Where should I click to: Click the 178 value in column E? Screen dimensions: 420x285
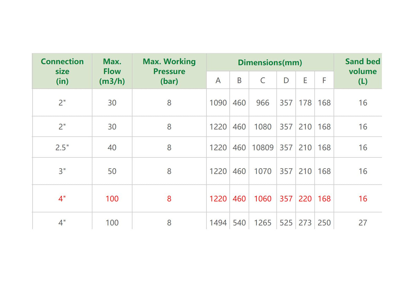point(305,103)
